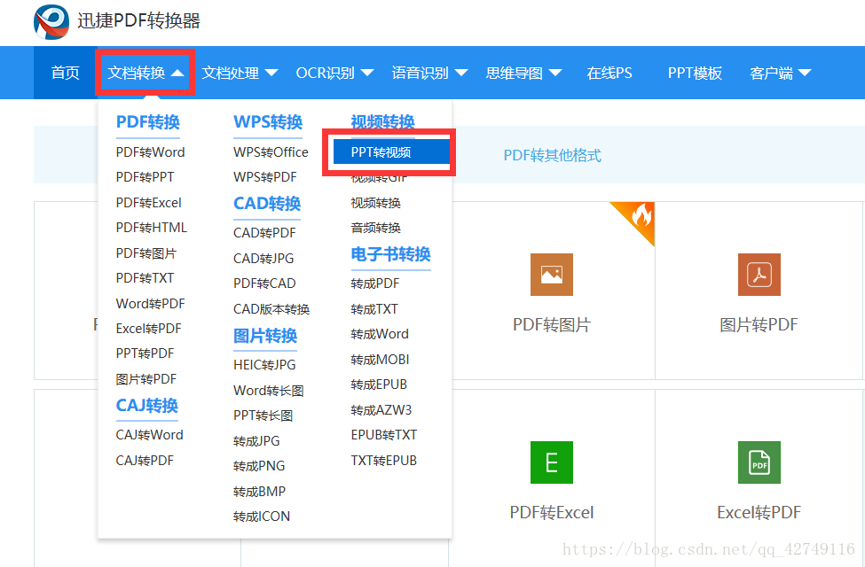Select HEIC转JPG menu entry

tap(264, 365)
